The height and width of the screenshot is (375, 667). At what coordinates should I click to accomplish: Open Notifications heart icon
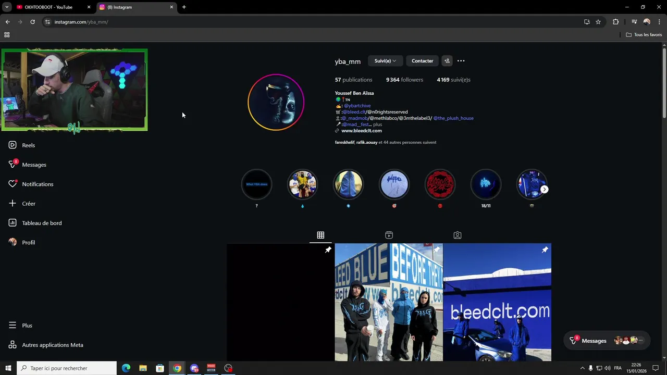[x=13, y=184]
